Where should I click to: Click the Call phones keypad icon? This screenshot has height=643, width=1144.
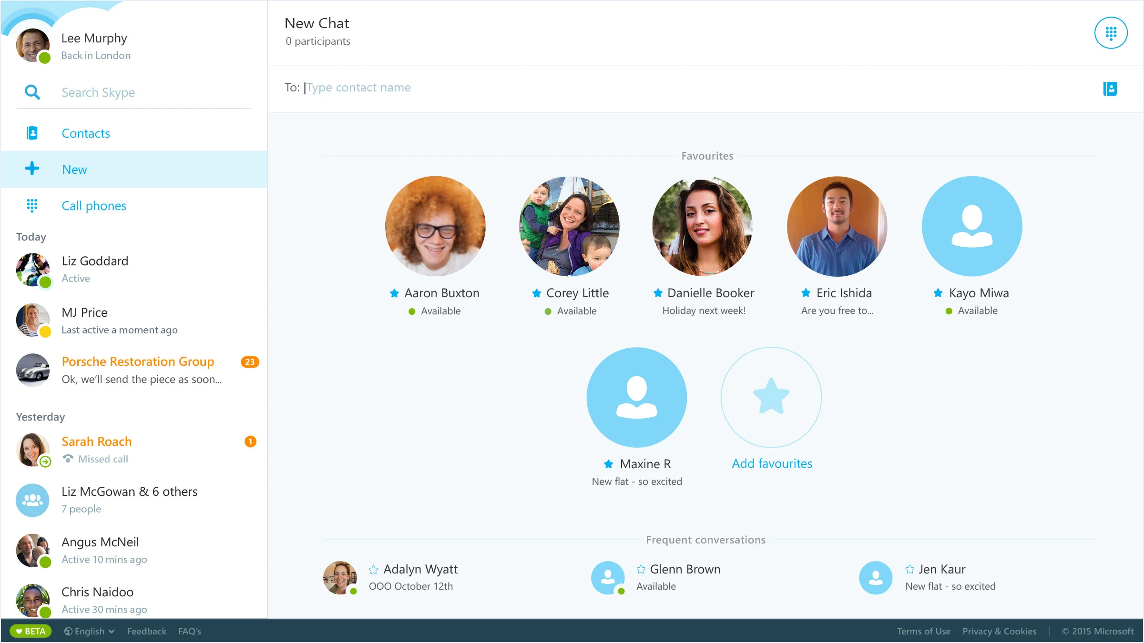32,205
